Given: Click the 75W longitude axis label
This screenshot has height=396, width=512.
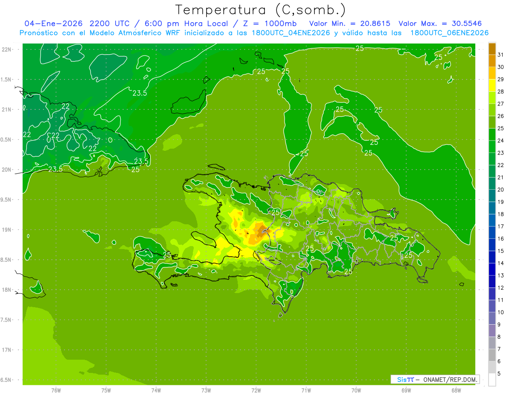Looking at the screenshot, I should click(106, 390).
